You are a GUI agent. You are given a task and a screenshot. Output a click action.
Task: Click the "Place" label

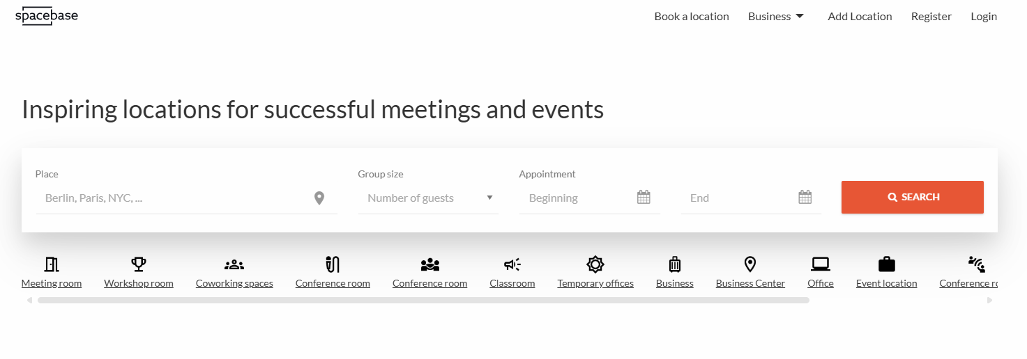(47, 174)
